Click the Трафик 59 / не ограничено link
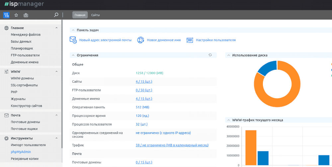Viewport: 332px width, 167px height. [172, 145]
